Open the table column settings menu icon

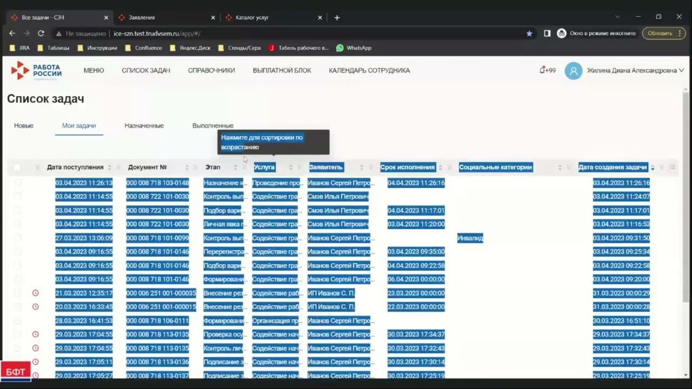coord(673,167)
